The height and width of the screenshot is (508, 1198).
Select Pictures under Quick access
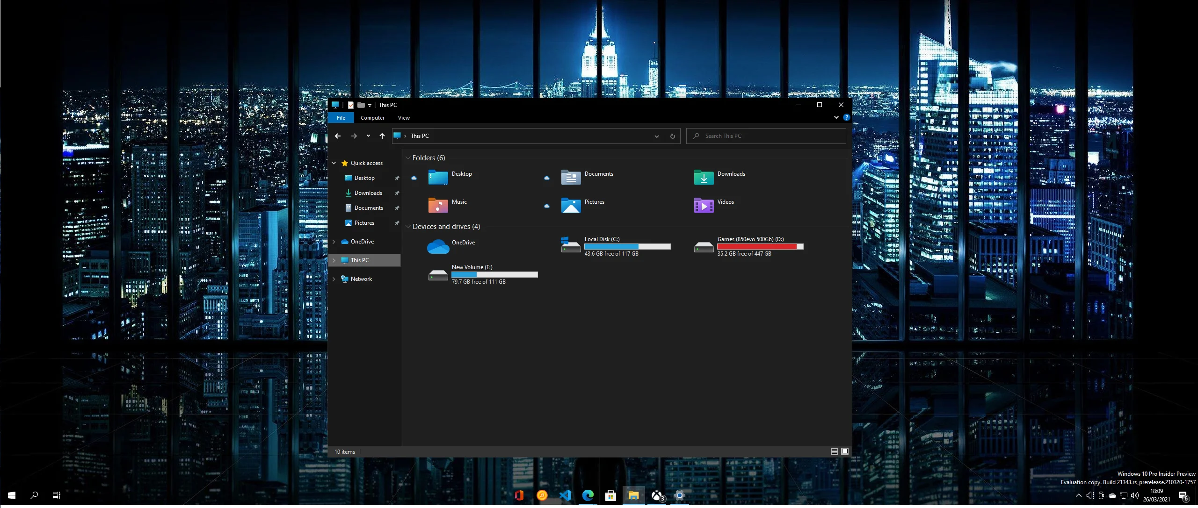click(x=364, y=223)
